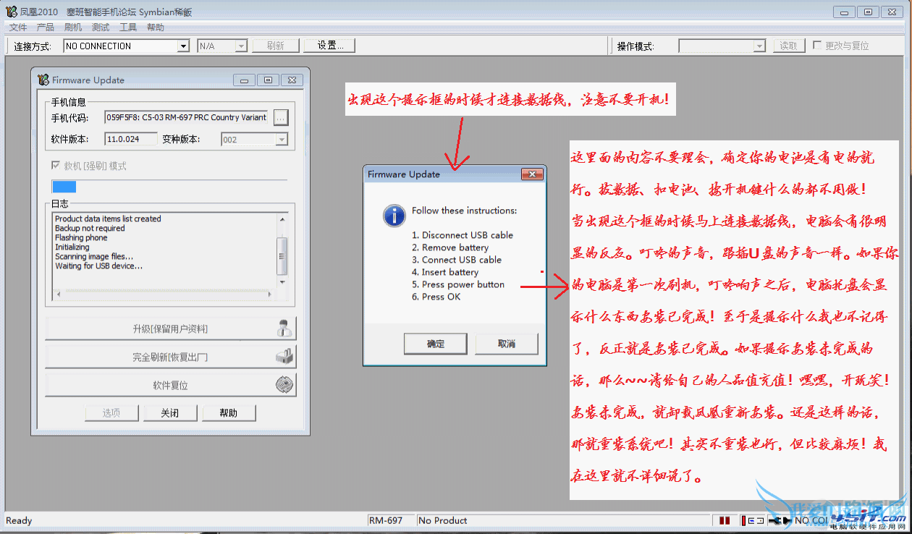Open the 文件 menu

pyautogui.click(x=18, y=27)
